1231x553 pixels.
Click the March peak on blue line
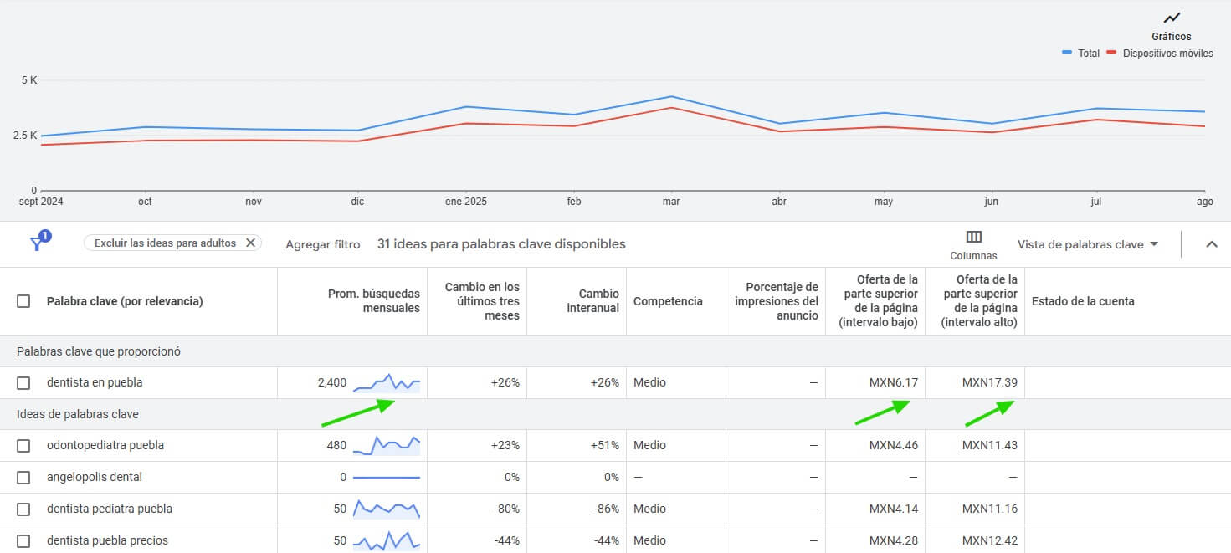point(671,97)
